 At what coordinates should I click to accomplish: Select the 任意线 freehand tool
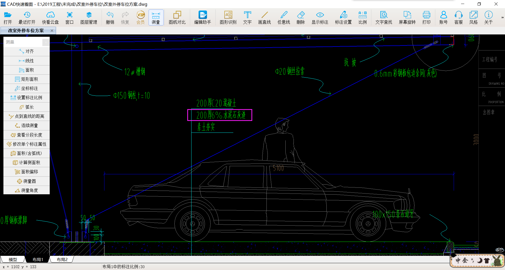click(x=284, y=18)
